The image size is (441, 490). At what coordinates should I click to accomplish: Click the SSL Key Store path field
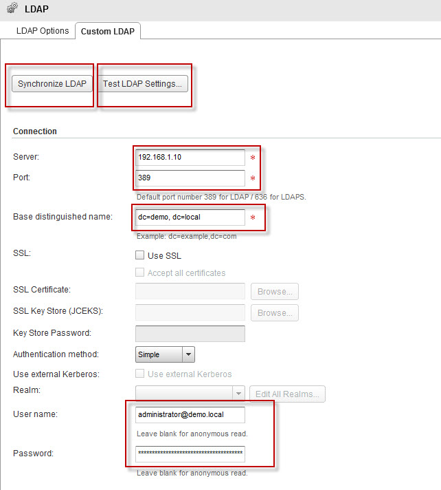[x=190, y=312]
